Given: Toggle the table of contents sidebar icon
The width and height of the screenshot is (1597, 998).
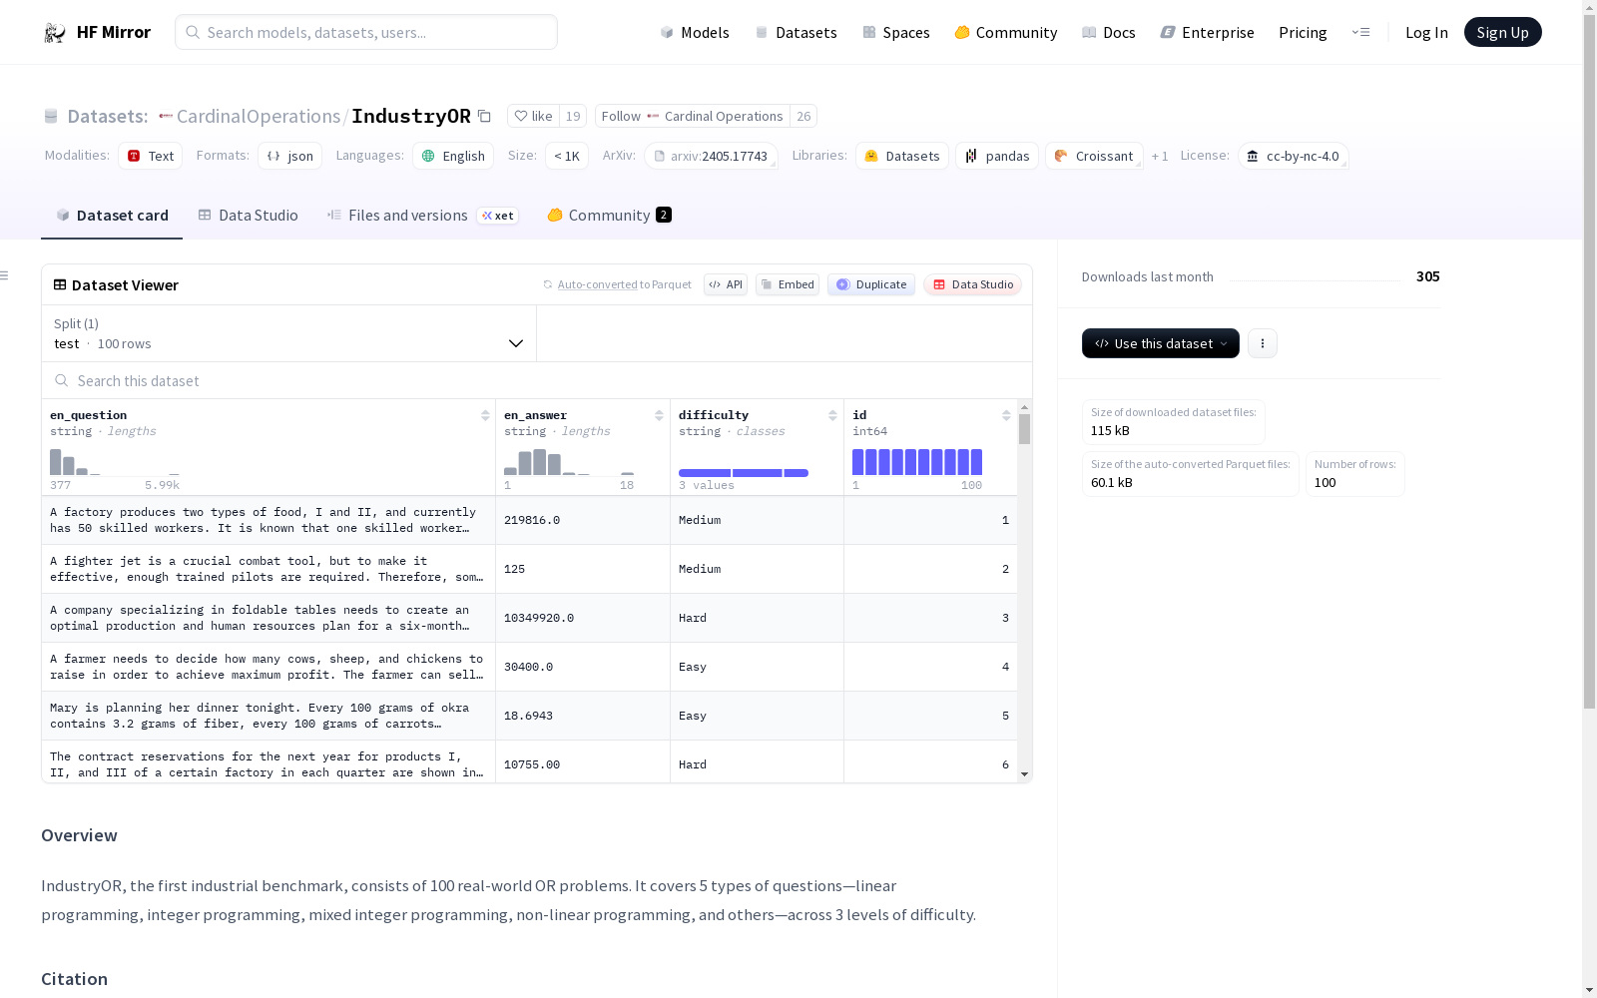Looking at the screenshot, I should click(x=5, y=275).
